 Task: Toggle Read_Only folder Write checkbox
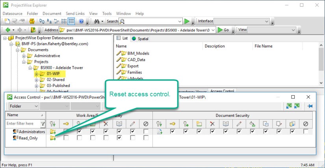click(133, 138)
